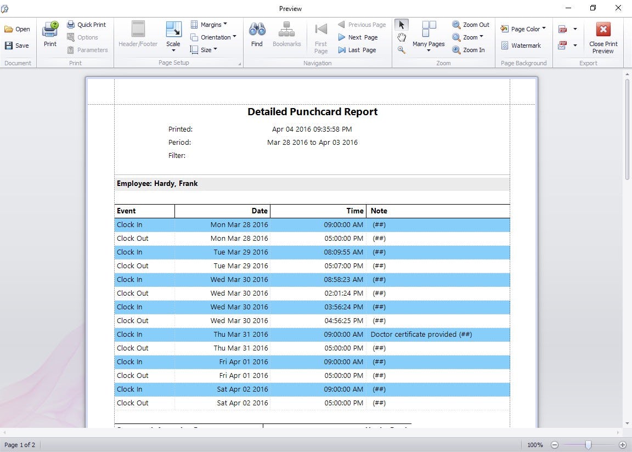The height and width of the screenshot is (452, 632).
Task: Open the Find search dialog
Action: coord(257,35)
